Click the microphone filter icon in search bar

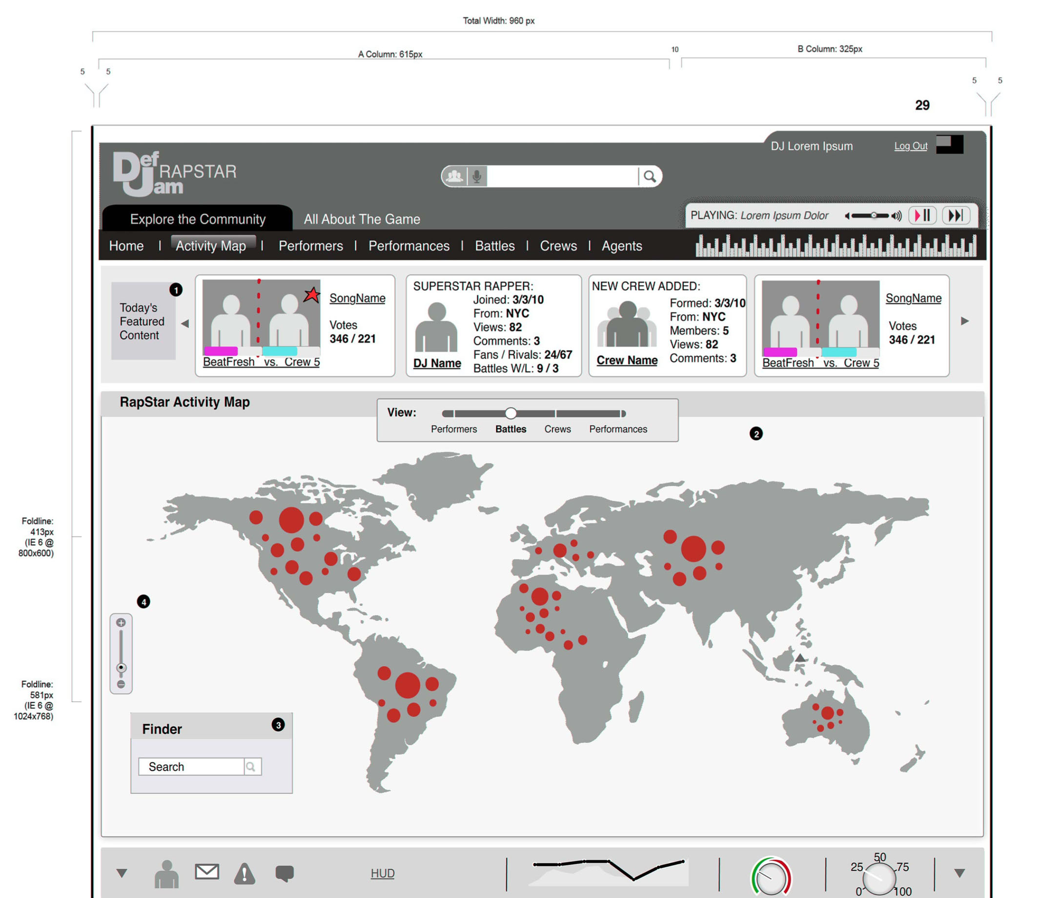476,177
